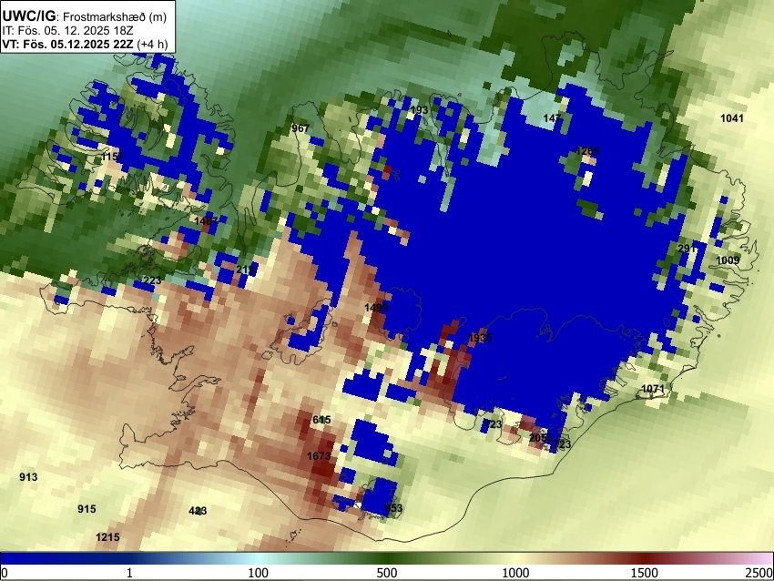Click the colorbar tick label 1500

click(x=645, y=573)
